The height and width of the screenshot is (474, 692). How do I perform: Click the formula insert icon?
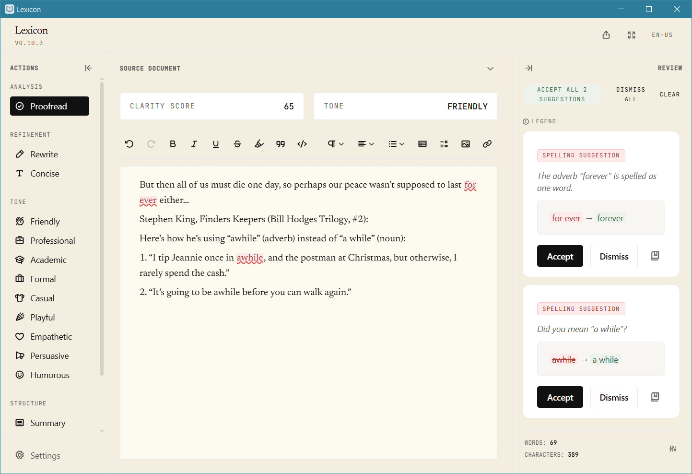pyautogui.click(x=444, y=144)
